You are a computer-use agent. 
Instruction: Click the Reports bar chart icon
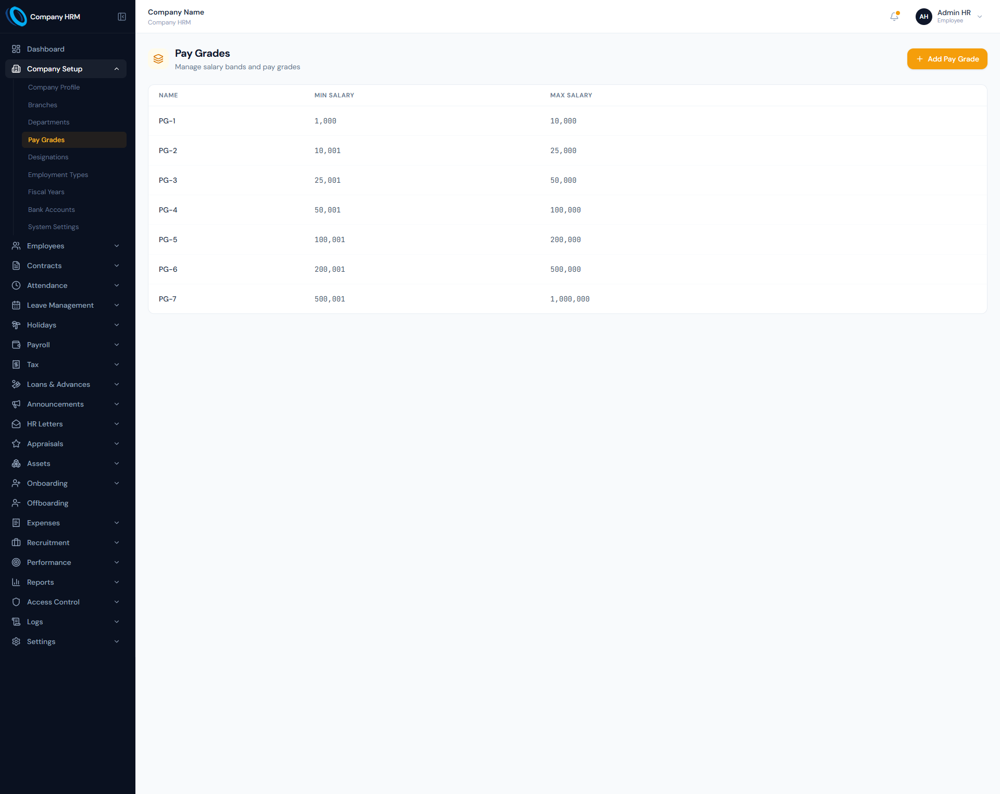point(16,582)
